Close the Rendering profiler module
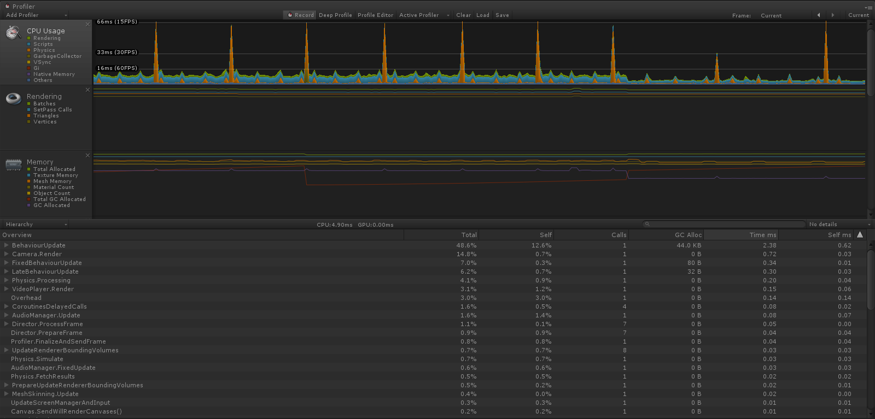 pyautogui.click(x=87, y=90)
